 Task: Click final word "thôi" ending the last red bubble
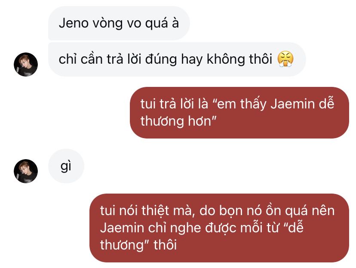click(x=165, y=245)
